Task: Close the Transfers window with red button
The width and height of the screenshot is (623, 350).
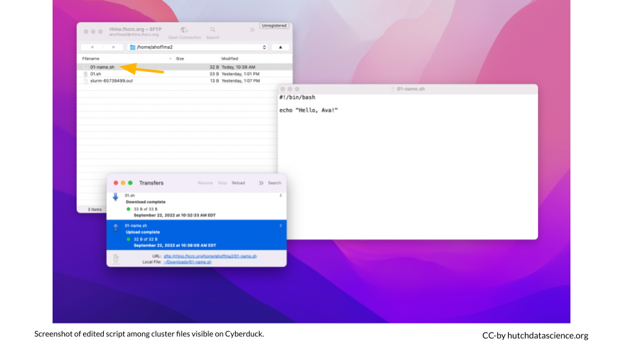Action: pyautogui.click(x=116, y=183)
